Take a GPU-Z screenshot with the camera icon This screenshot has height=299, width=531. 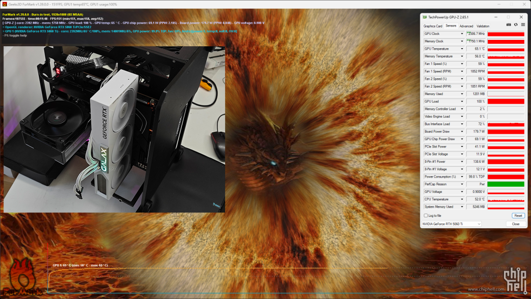click(508, 25)
